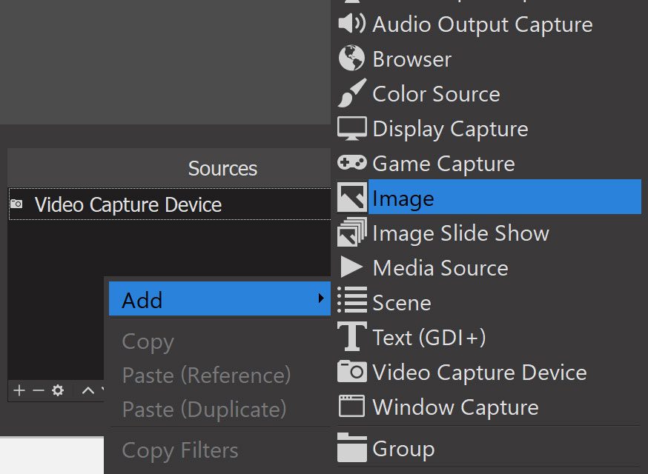648x474 pixels.
Task: Select Video Capture Device in Sources list
Action: pos(128,204)
